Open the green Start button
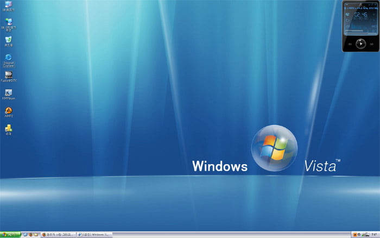Image resolution: width=380 pixels, height=238 pixels. coord(10,234)
